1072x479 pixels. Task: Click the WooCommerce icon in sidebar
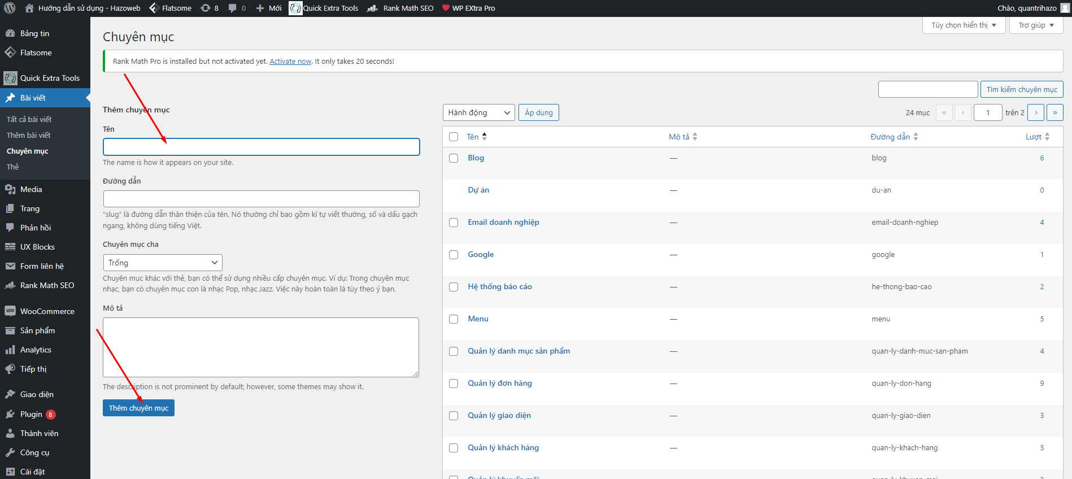pyautogui.click(x=10, y=311)
